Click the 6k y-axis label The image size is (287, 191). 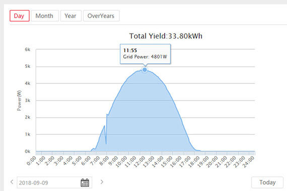coord(28,49)
